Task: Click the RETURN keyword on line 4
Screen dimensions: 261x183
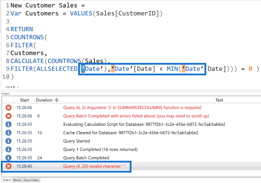Action: pyautogui.click(x=22, y=29)
